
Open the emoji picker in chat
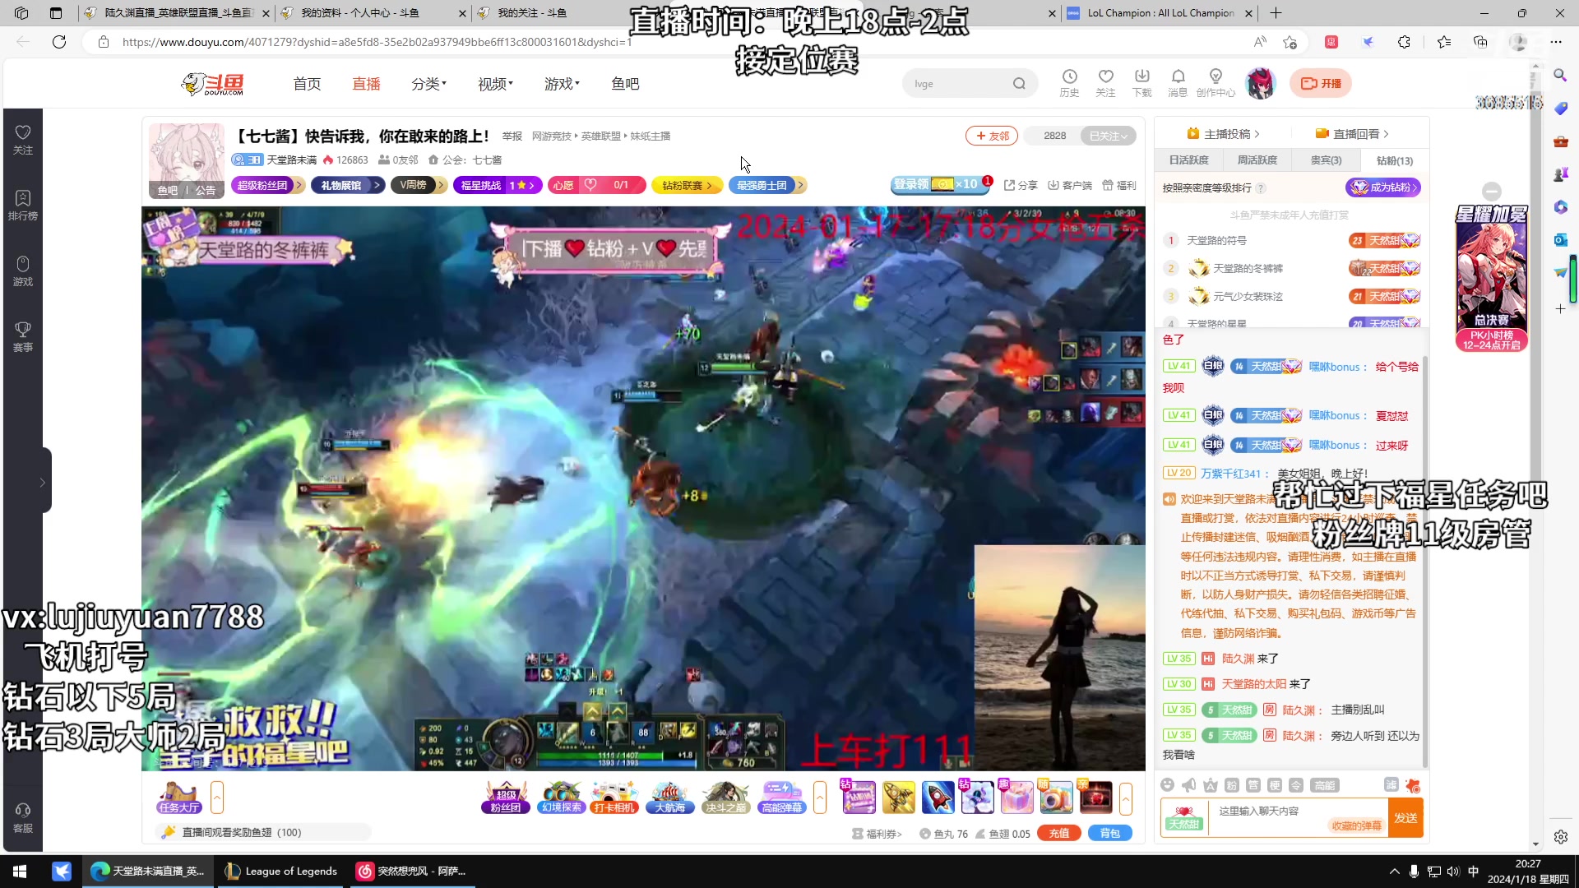[1167, 785]
